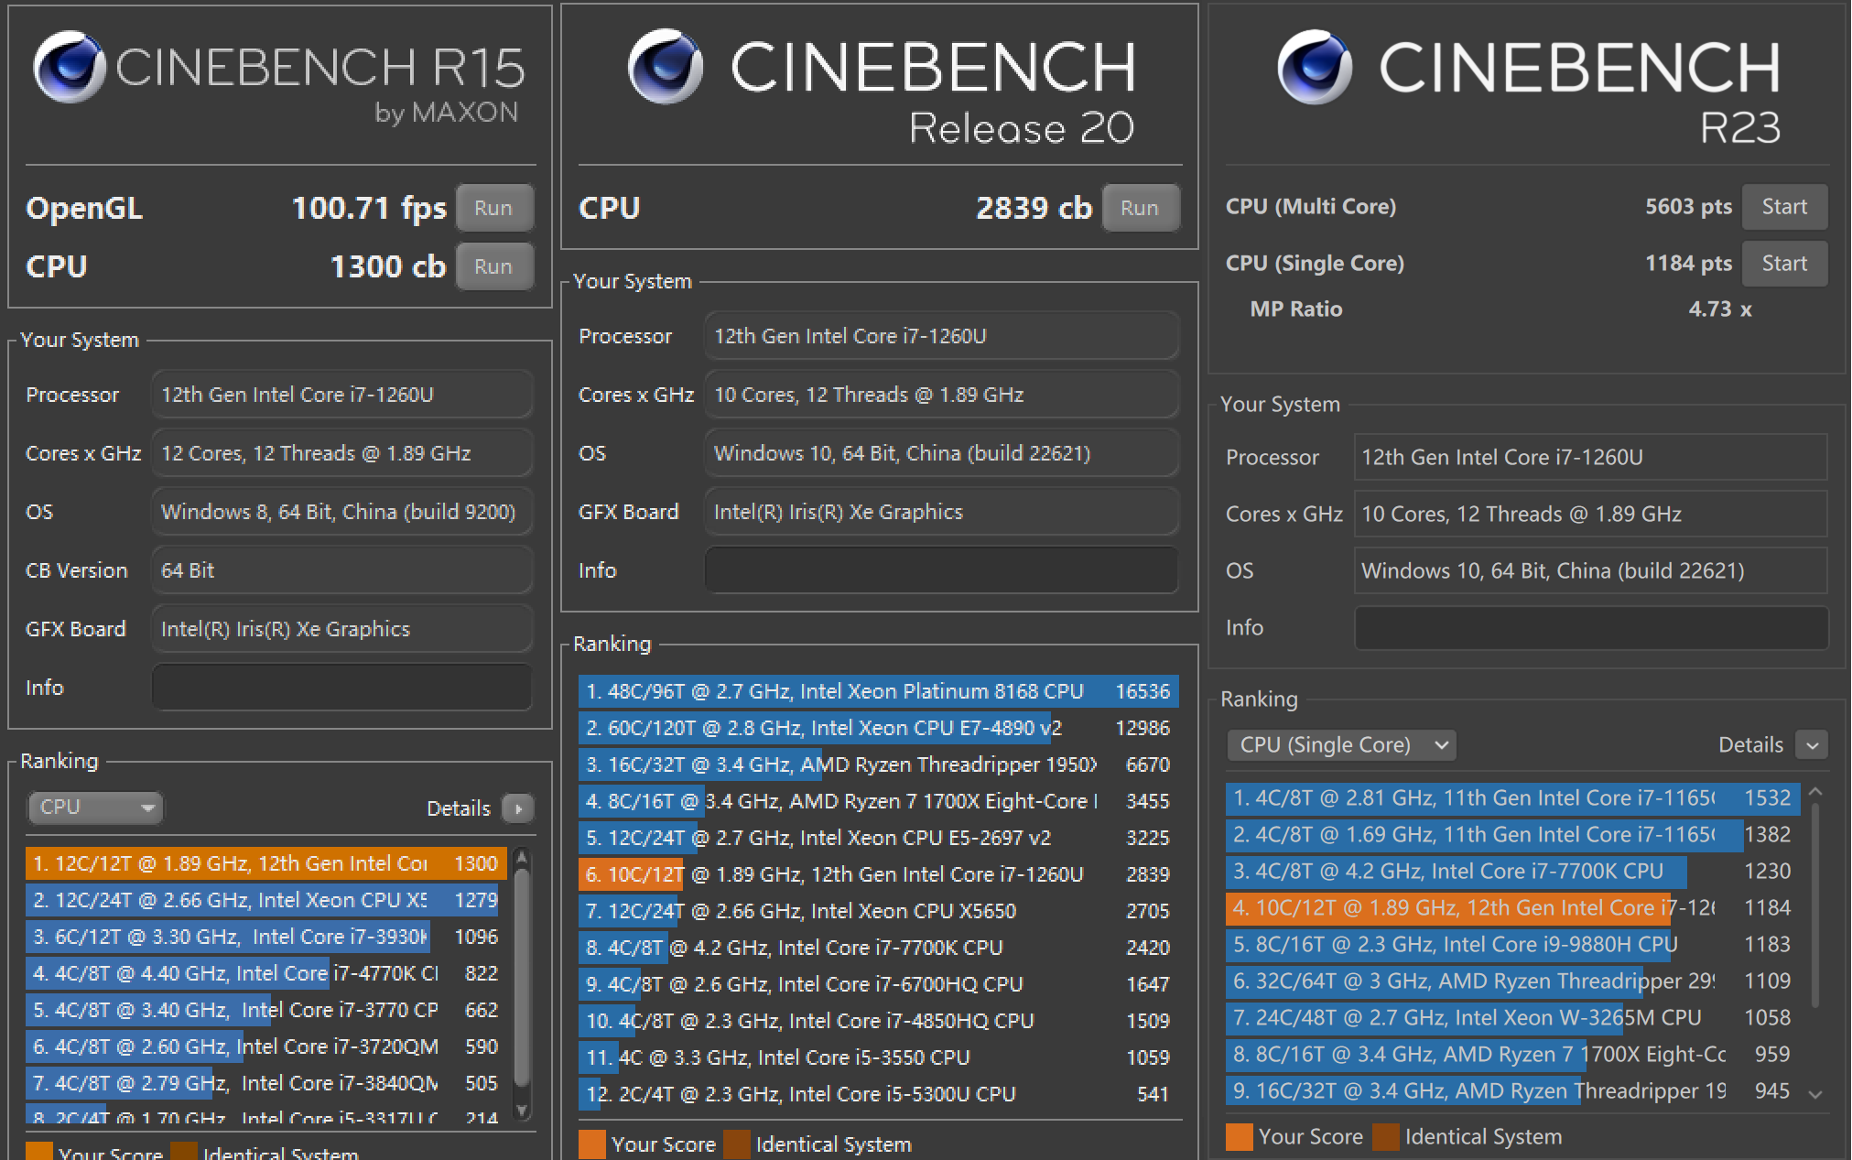Click the Info input field in R20
This screenshot has height=1160, width=1852.
[x=941, y=570]
